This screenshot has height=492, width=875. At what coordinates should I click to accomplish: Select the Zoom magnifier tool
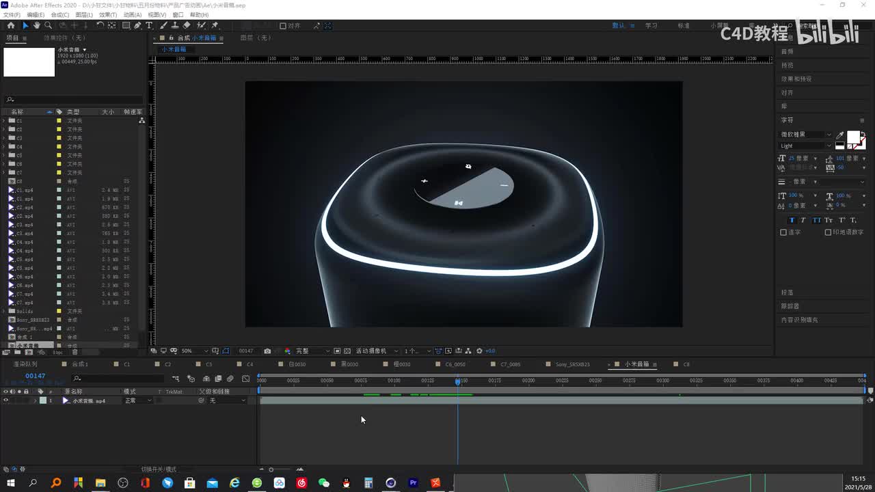click(x=48, y=25)
